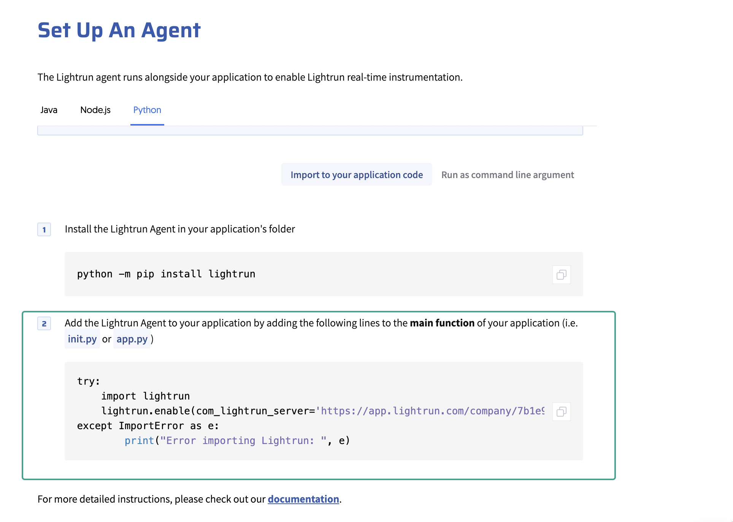
Task: Switch to the Java tab
Action: [49, 110]
